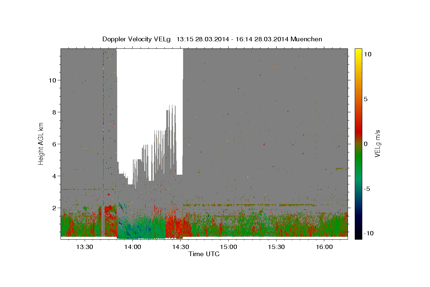Click the 'Height AGL km' y-axis label
Screen dimensions: 430x287
click(x=41, y=144)
